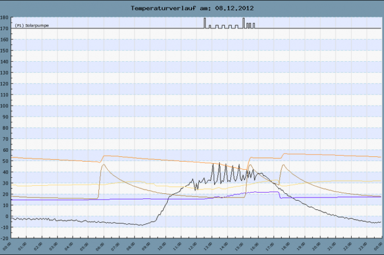This screenshot has width=384, height=255.
Task: Click the 13:00 time axis label
Action: 208,246
